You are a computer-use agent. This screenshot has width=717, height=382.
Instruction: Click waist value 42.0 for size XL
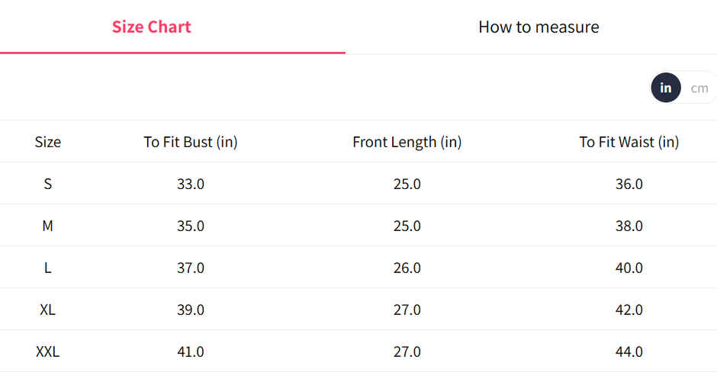629,310
